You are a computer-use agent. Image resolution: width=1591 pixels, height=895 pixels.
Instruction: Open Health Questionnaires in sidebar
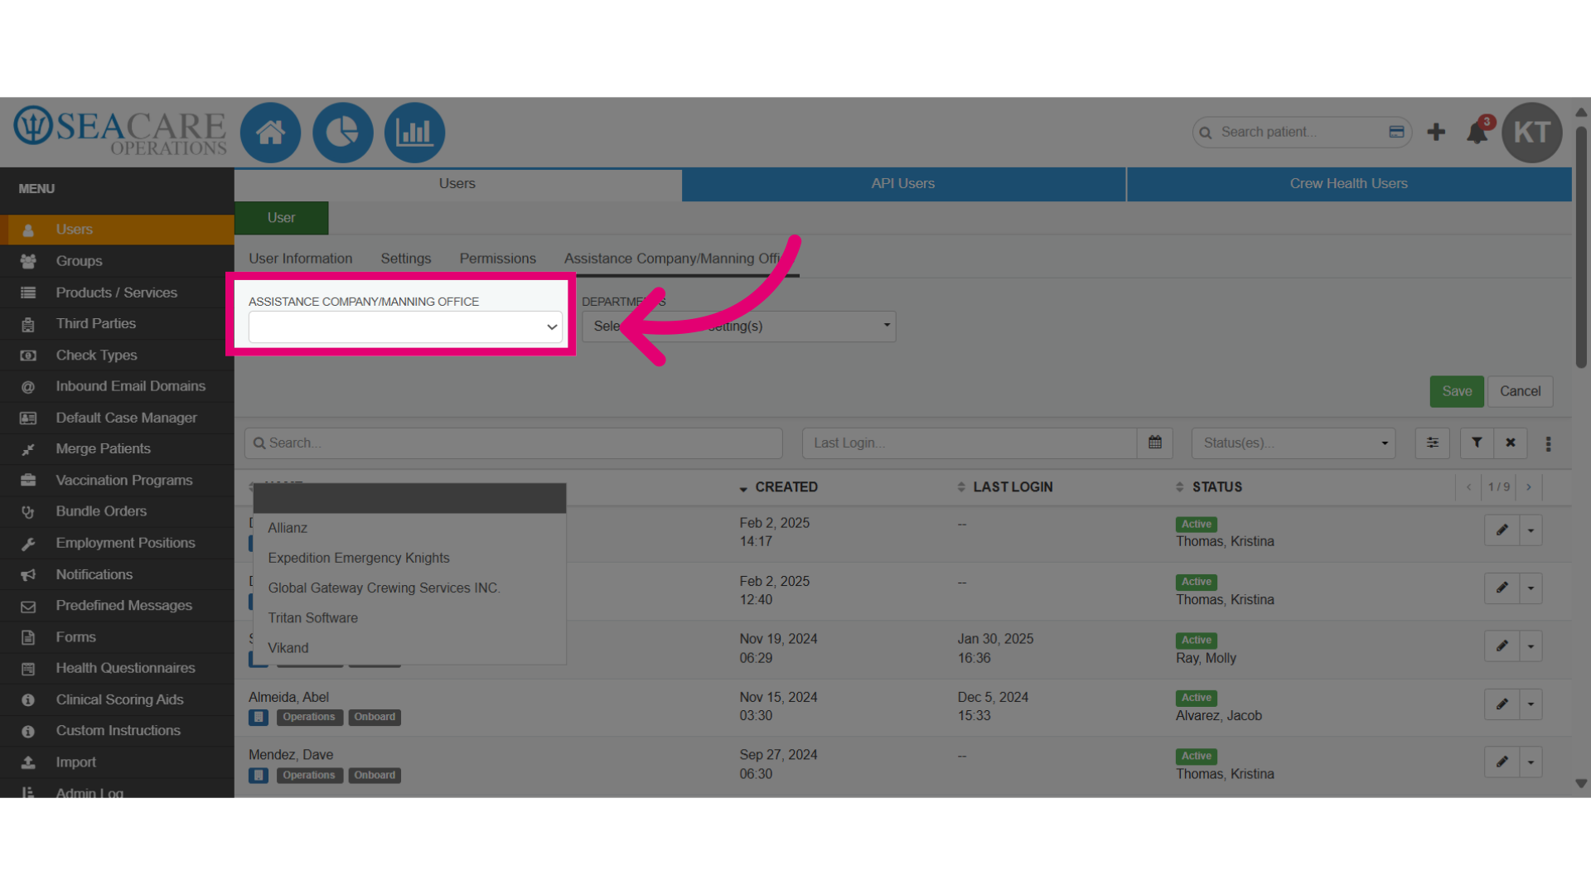117,668
